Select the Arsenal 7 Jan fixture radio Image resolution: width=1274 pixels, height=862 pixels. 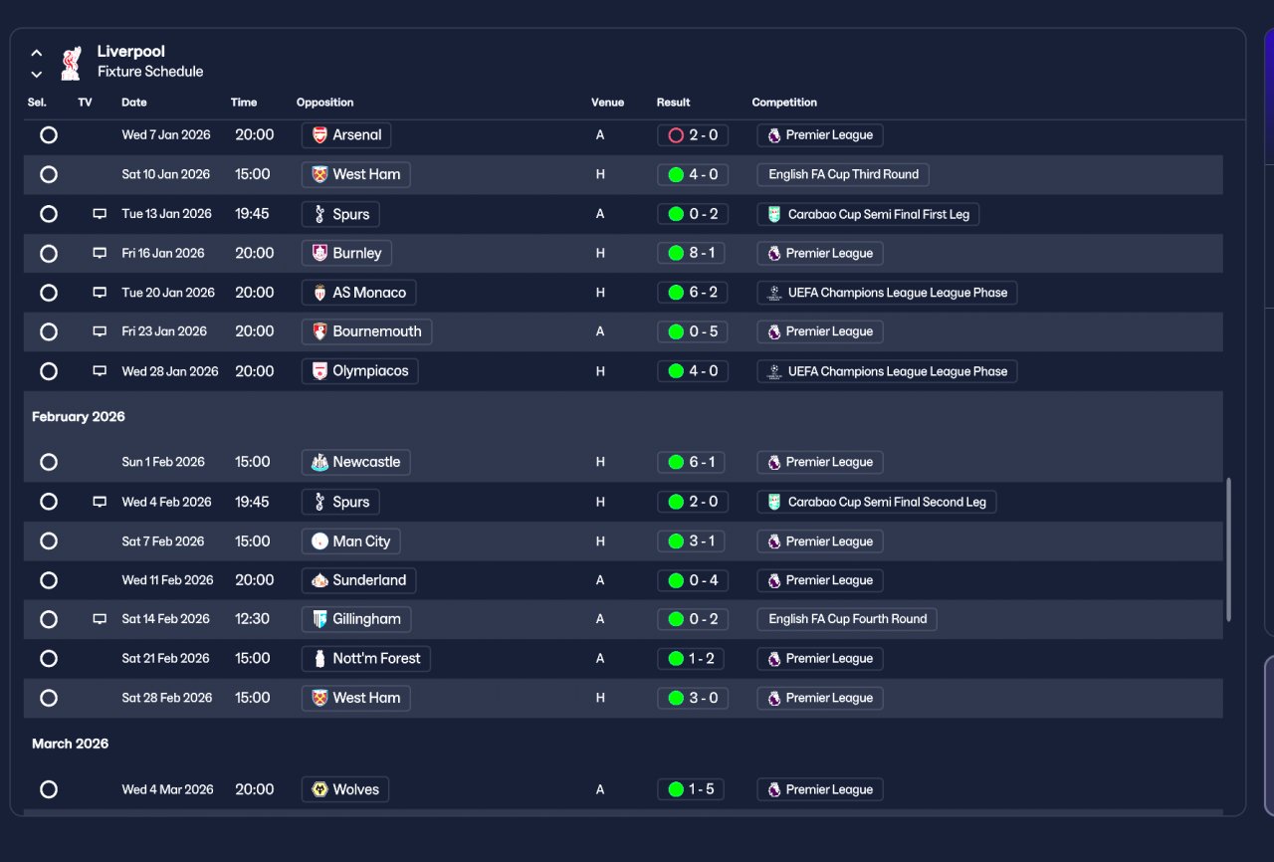(49, 135)
